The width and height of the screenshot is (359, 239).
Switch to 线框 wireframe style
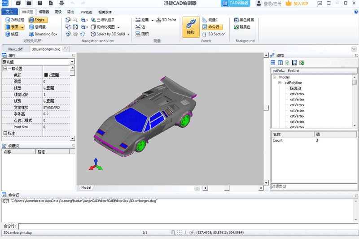(x=12, y=34)
